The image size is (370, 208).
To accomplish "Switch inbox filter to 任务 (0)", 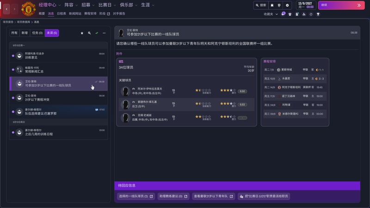I will [x=37, y=33].
